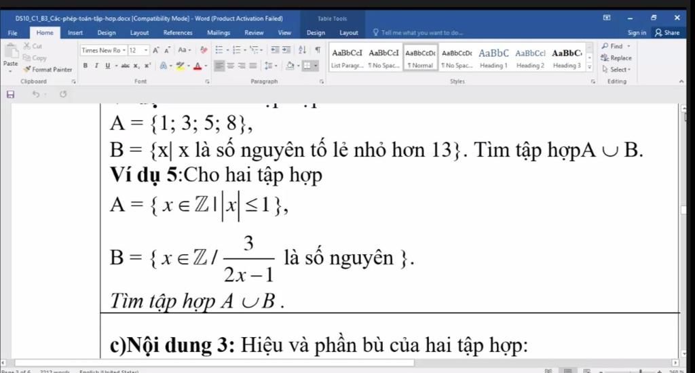Decrease paragraph indent
Image resolution: width=695 pixels, height=373 pixels.
pos(275,50)
